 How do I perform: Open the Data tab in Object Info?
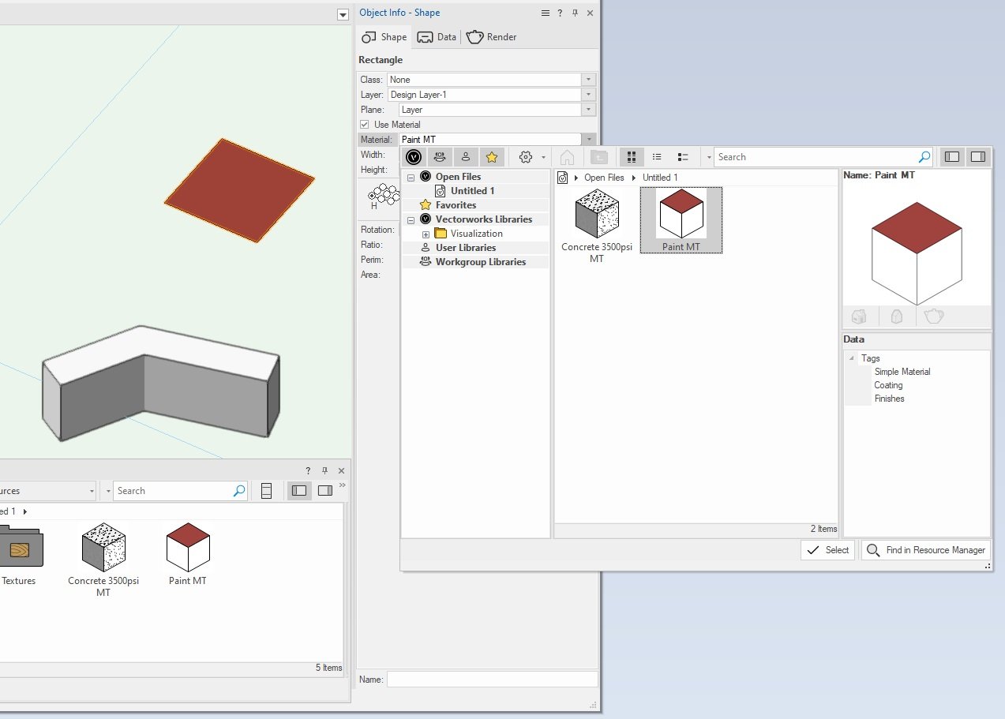point(437,36)
